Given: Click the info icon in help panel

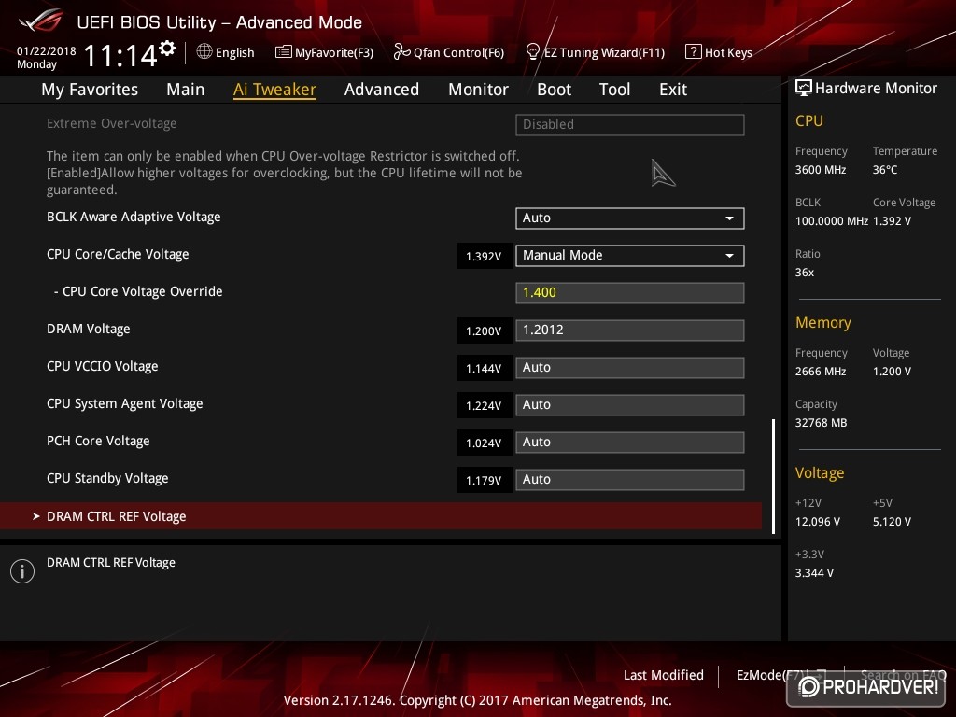Looking at the screenshot, I should pyautogui.click(x=22, y=571).
